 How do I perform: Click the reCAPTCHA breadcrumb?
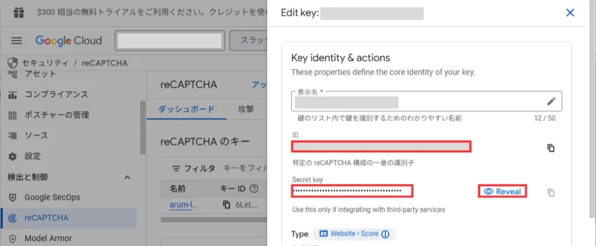(105, 63)
